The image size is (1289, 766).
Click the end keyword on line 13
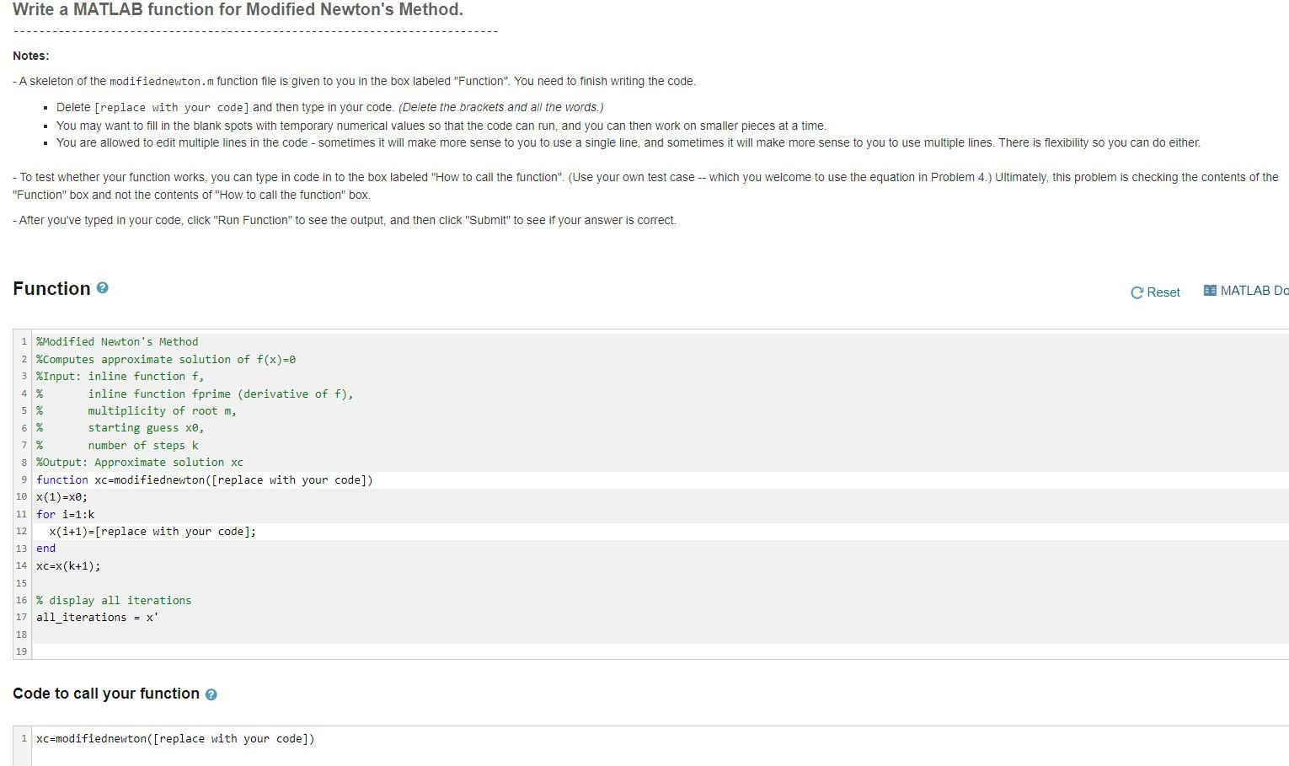(x=45, y=548)
